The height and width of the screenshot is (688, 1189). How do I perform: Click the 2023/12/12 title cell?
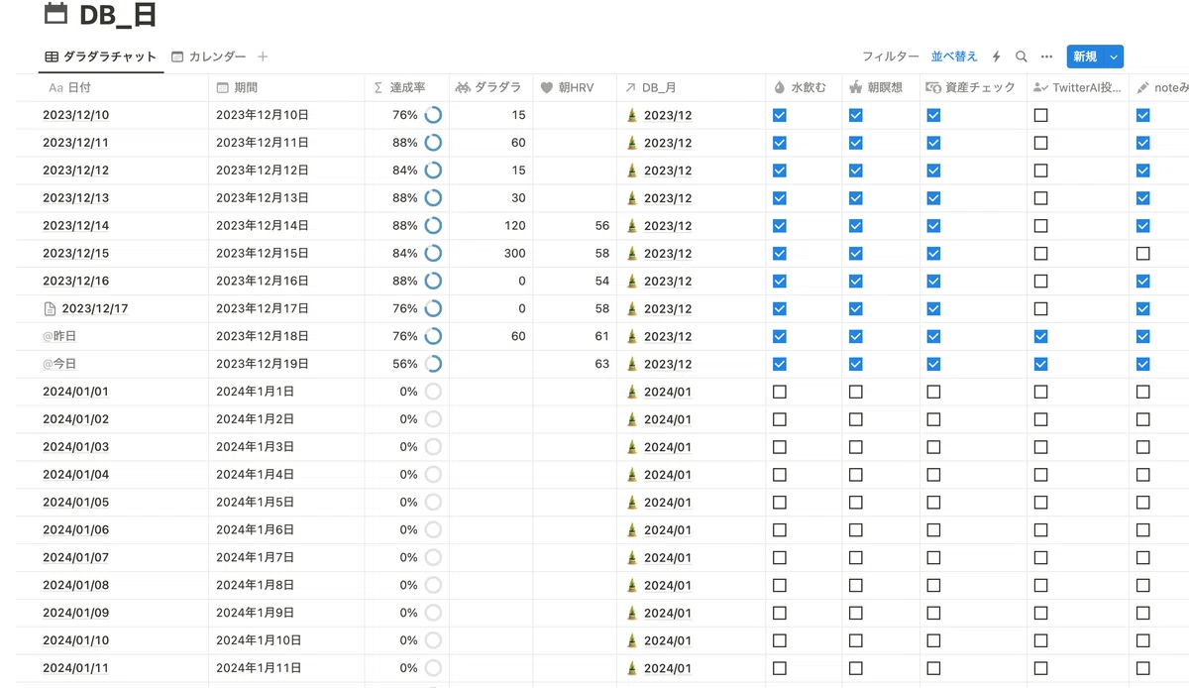pyautogui.click(x=124, y=171)
